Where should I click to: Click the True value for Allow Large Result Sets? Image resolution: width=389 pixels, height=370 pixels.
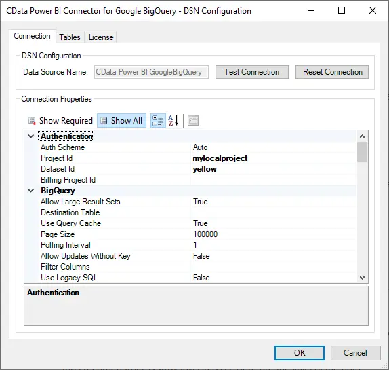(x=200, y=202)
